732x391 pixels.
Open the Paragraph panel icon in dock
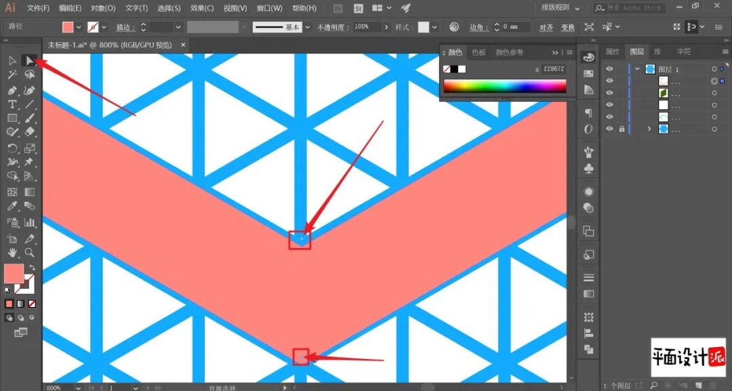(x=589, y=113)
